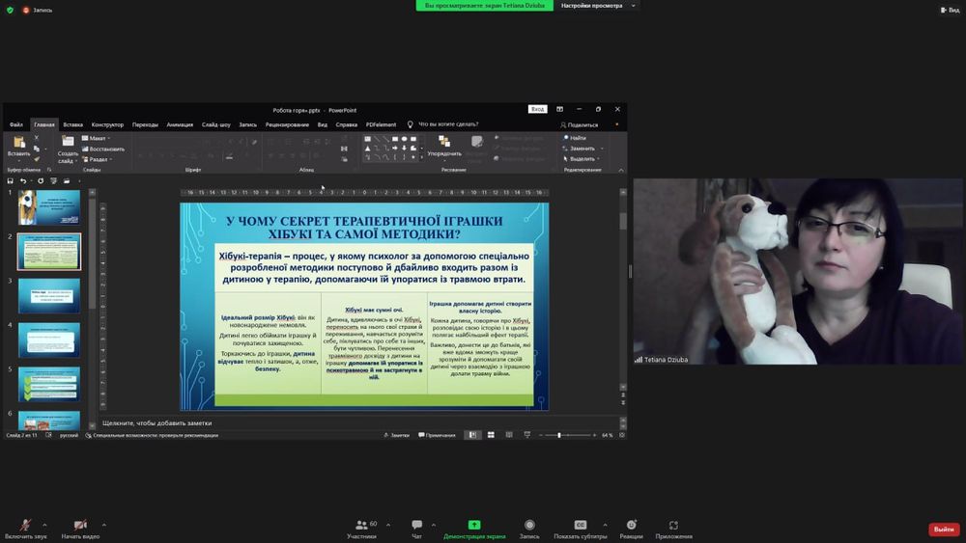Open Приложения apps icon
This screenshot has width=966, height=543.
[673, 525]
